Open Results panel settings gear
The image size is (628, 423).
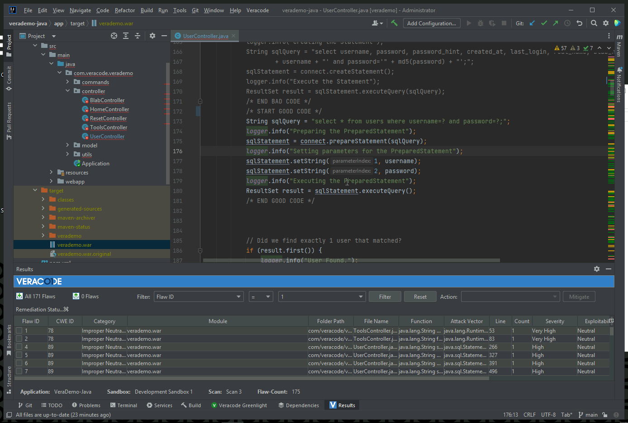(597, 269)
